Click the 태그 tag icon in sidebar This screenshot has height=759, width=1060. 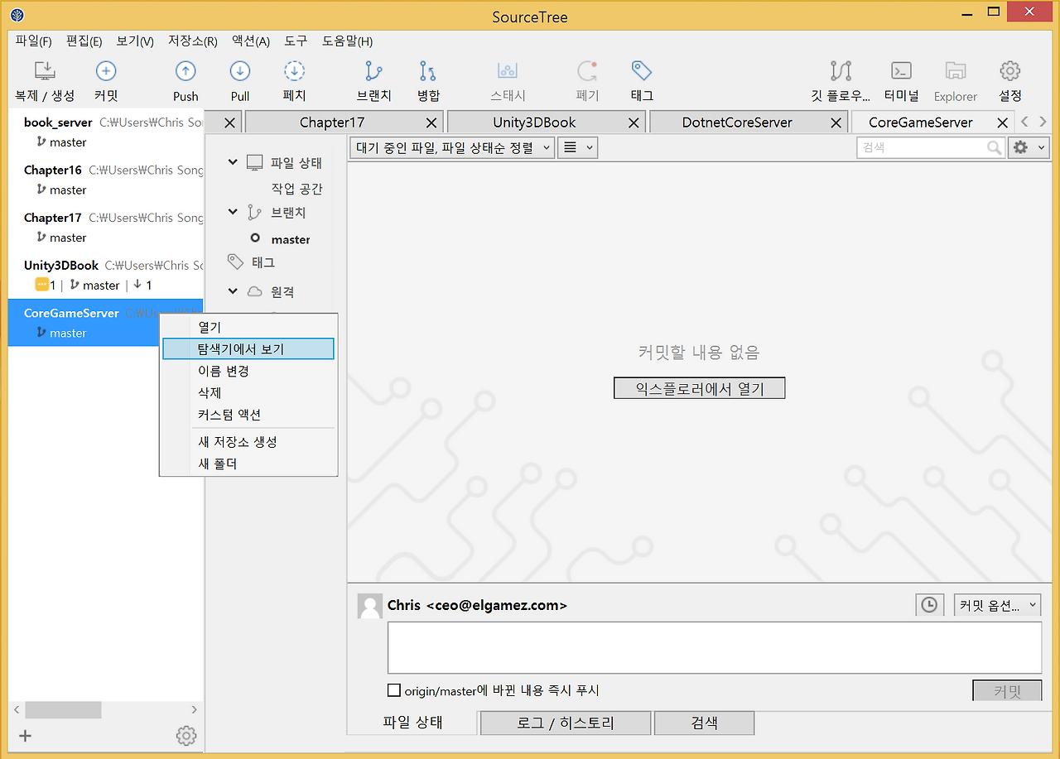pyautogui.click(x=237, y=262)
